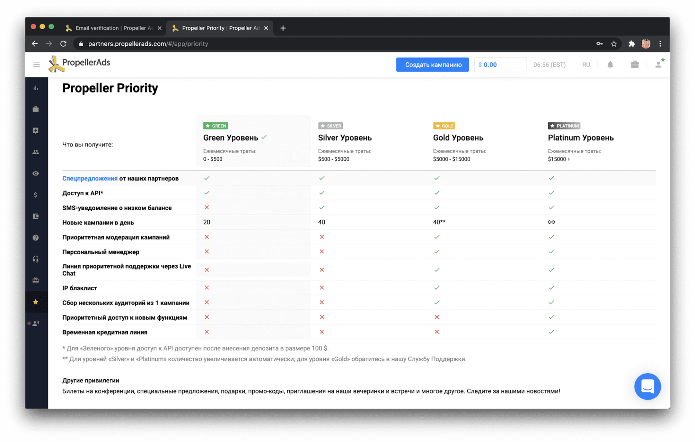Open the campaigns icon in sidebar
This screenshot has height=442, width=695.
36,108
